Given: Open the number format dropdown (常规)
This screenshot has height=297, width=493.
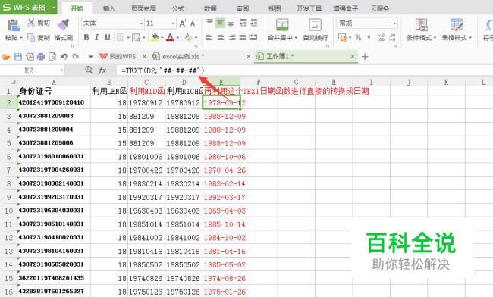Looking at the screenshot, I should point(394,23).
